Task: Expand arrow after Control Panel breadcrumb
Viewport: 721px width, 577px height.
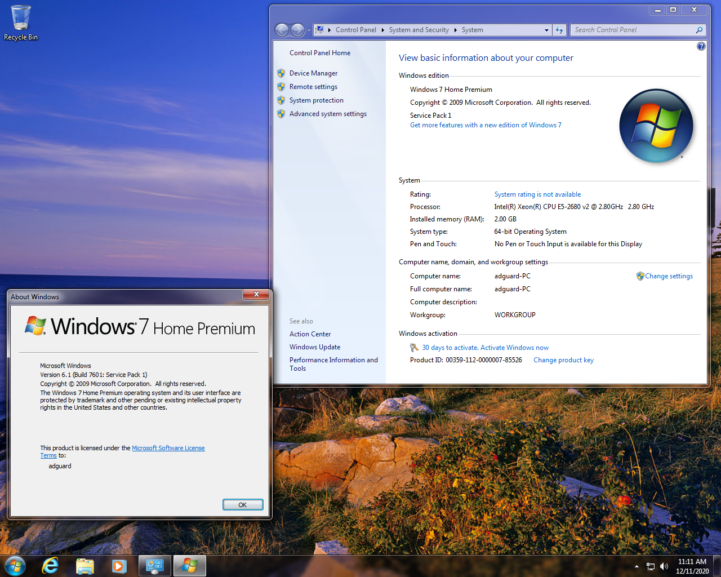Action: (x=383, y=30)
